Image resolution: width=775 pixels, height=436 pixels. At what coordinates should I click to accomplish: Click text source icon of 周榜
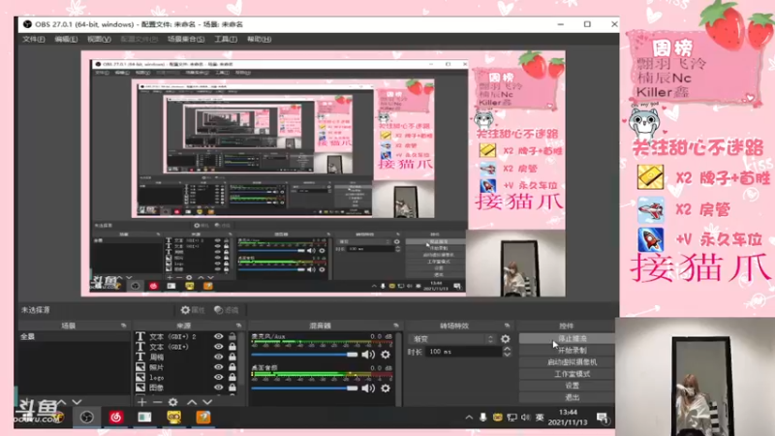tap(140, 357)
